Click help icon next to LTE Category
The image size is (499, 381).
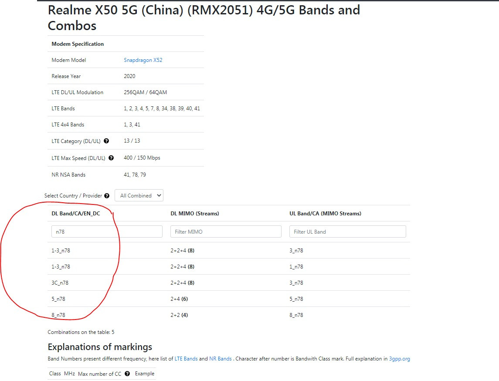coord(106,141)
